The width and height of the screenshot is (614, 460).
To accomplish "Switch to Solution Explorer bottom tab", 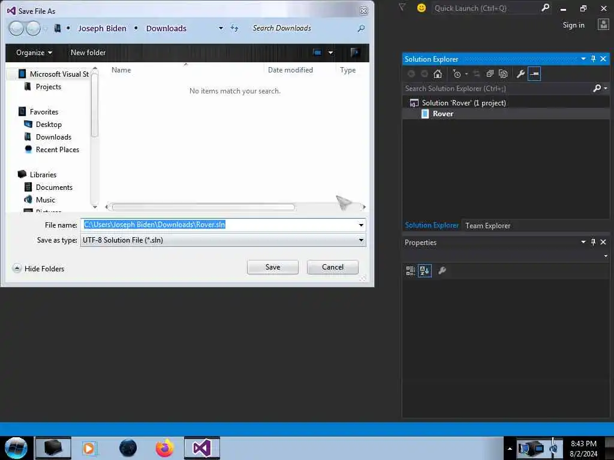I will click(432, 225).
